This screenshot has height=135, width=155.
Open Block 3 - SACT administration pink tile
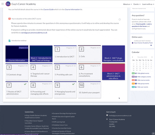click(x=113, y=72)
